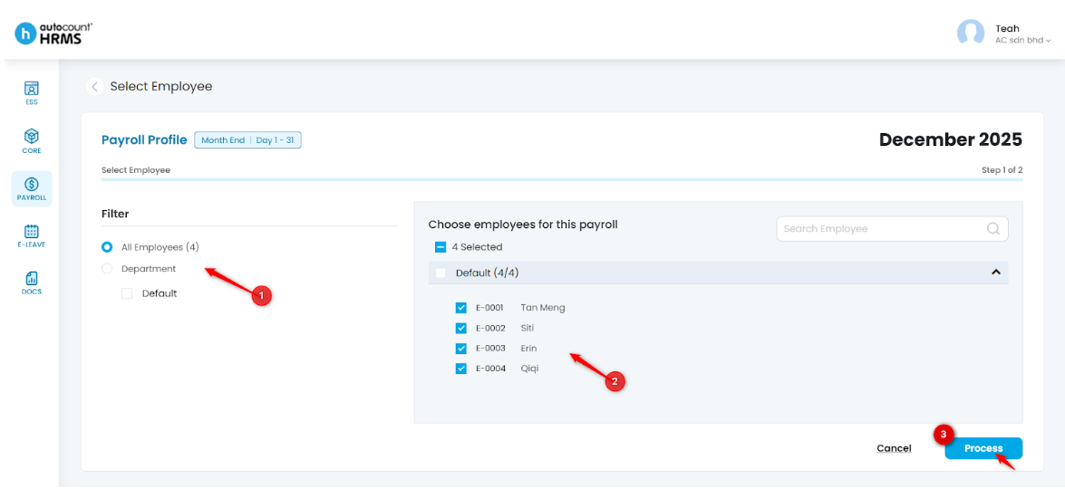Click the AutoCount HRMS logo
Viewport: 1065px width, 489px height.
(53, 33)
